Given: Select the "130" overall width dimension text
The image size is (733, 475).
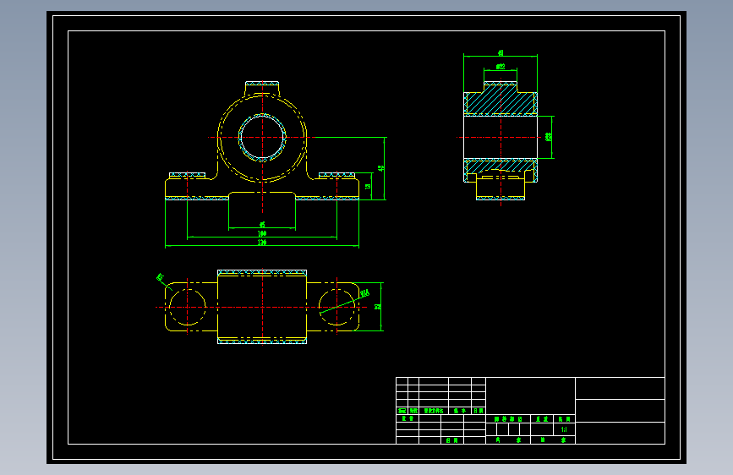Looking at the screenshot, I should (262, 243).
